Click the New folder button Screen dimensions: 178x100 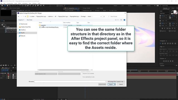coord(29,20)
